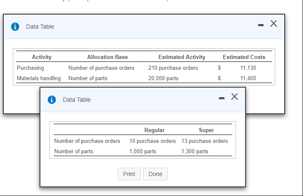Select the Allocation Base column header
Screen dimensions: 303x196
107,57
